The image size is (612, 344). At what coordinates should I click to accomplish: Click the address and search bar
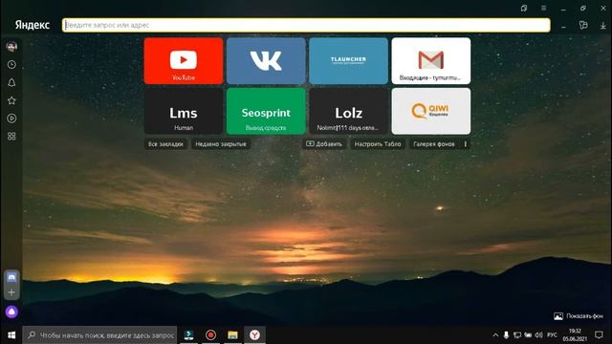point(306,26)
